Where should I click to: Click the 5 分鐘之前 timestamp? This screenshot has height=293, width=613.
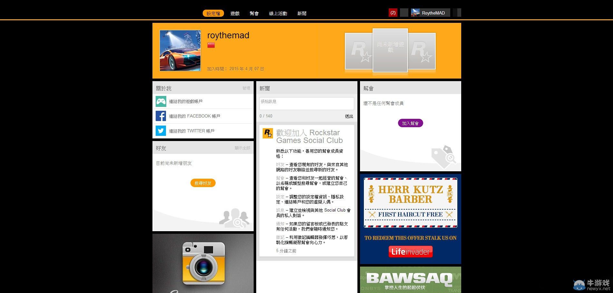[x=286, y=251]
